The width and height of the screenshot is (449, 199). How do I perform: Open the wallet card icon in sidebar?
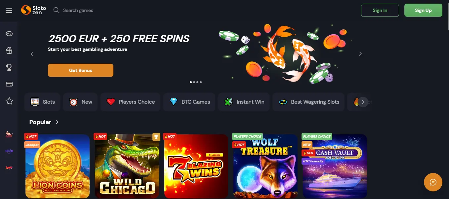click(x=9, y=84)
